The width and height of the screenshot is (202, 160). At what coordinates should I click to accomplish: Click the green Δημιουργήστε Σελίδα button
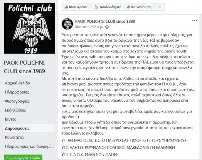(23, 158)
